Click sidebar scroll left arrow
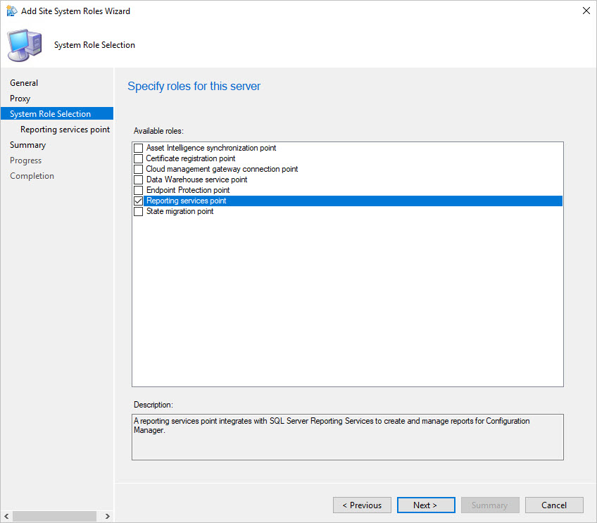This screenshot has width=597, height=523. (x=6, y=517)
